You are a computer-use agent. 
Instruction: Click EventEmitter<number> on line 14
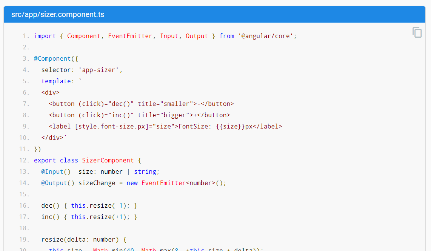(179, 183)
